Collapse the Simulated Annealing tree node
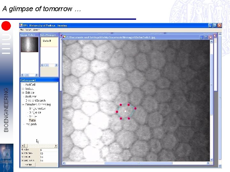 point(23,104)
